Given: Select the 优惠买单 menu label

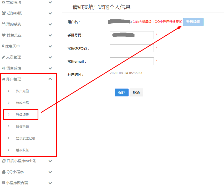Looking at the screenshot, I should (12, 46).
